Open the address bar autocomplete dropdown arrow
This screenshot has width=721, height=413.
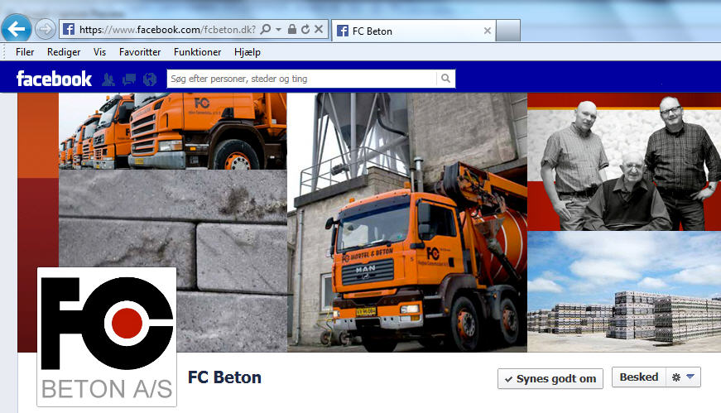pos(279,30)
